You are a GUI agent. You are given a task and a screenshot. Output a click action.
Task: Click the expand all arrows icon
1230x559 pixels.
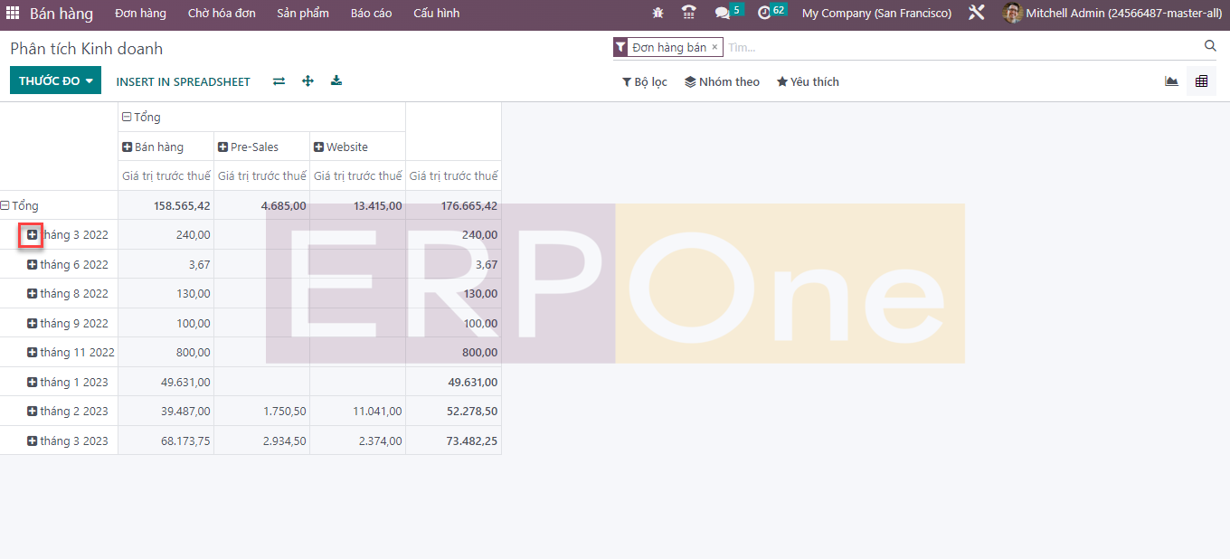coord(307,81)
